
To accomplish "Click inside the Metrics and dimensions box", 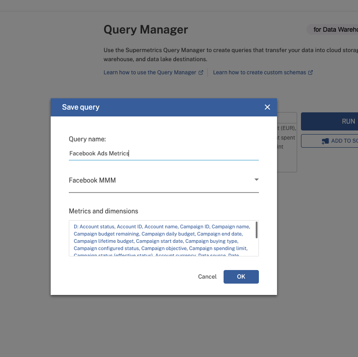I will [161, 238].
